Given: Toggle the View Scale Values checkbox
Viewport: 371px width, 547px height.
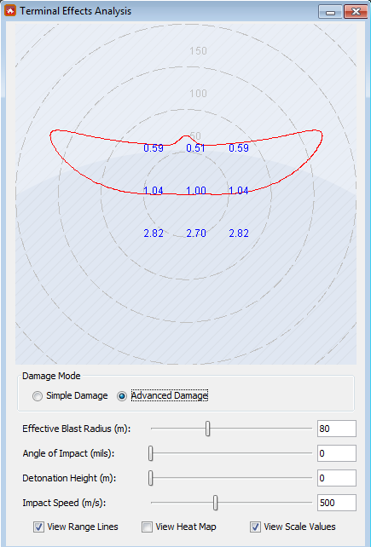Looking at the screenshot, I should pyautogui.click(x=255, y=527).
